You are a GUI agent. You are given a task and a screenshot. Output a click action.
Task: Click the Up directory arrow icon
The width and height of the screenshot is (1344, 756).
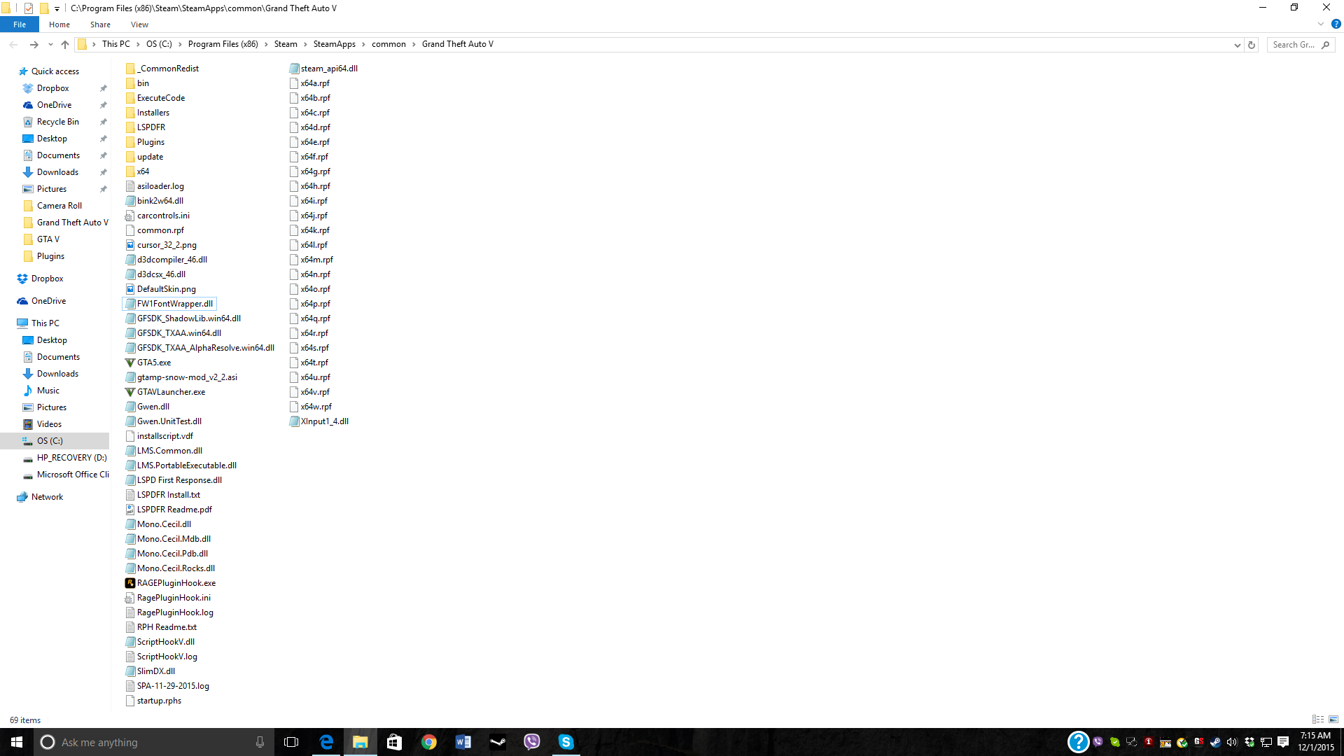click(x=65, y=44)
